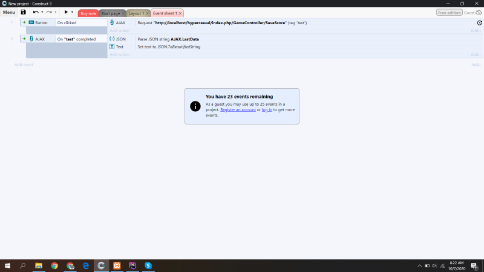The width and height of the screenshot is (484, 272).
Task: Open the Menu button
Action: coord(8,12)
